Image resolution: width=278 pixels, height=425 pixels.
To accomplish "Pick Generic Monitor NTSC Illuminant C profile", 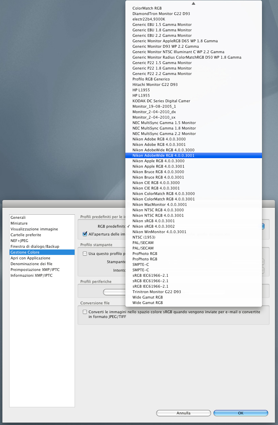I will 194,52.
